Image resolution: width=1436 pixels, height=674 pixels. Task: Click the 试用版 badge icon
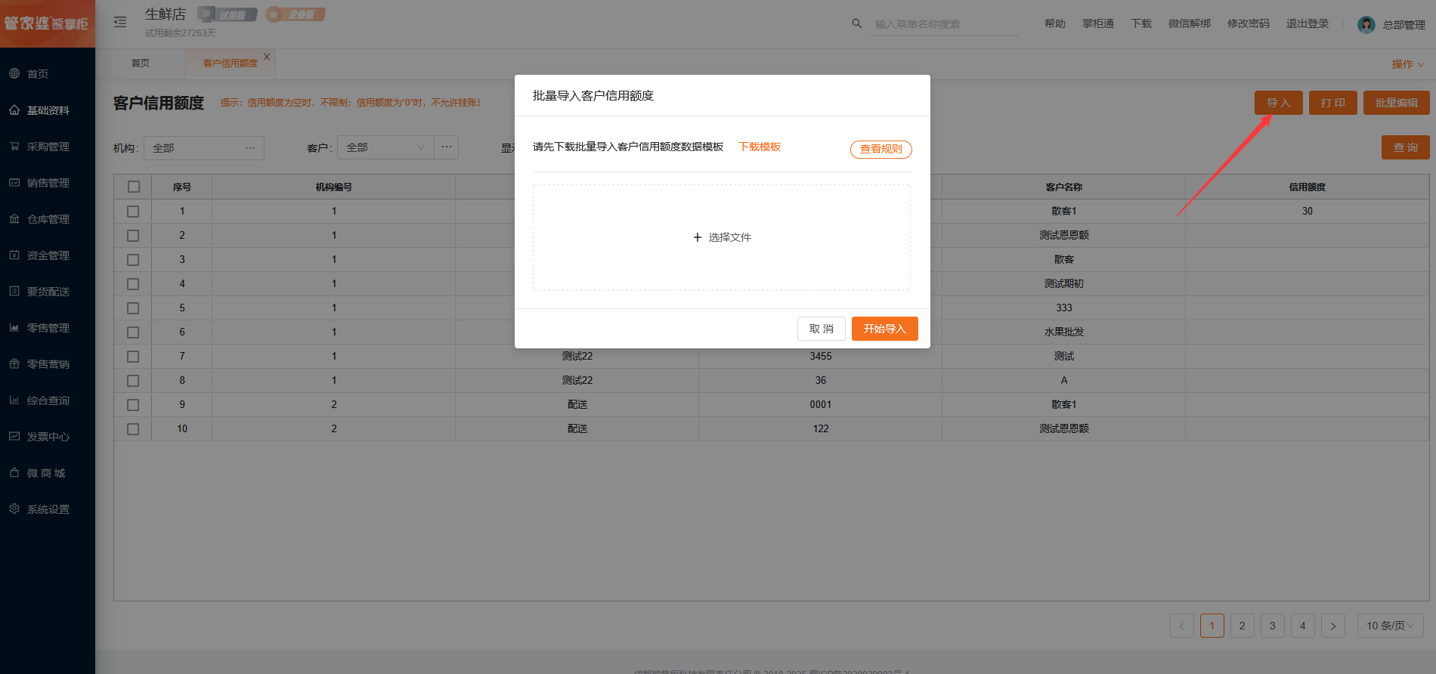[x=227, y=14]
